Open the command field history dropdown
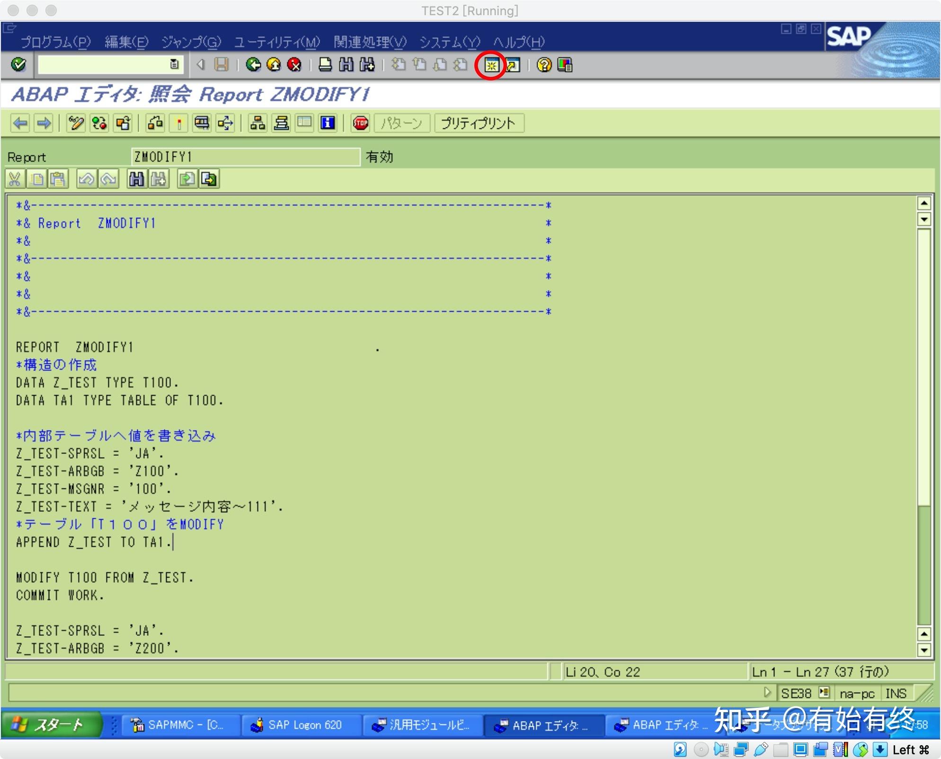The height and width of the screenshot is (759, 941). (174, 64)
